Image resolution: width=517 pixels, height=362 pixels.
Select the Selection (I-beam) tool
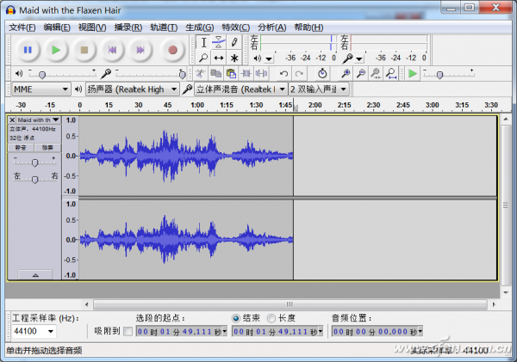click(203, 42)
